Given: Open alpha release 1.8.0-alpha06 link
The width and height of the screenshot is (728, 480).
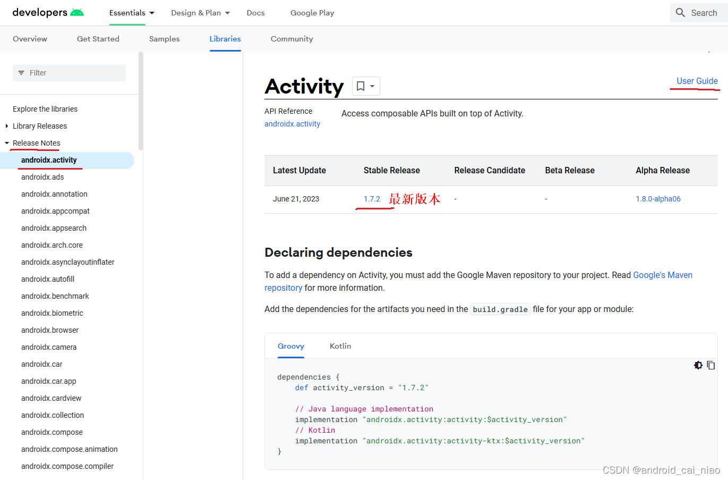Looking at the screenshot, I should [x=658, y=199].
